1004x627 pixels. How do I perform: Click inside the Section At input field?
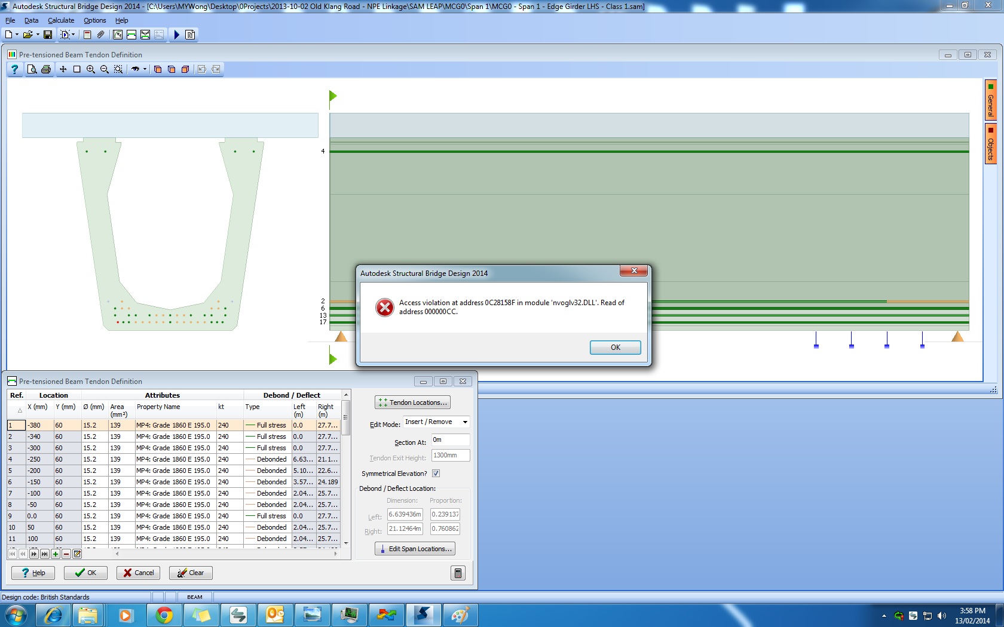[x=449, y=440]
